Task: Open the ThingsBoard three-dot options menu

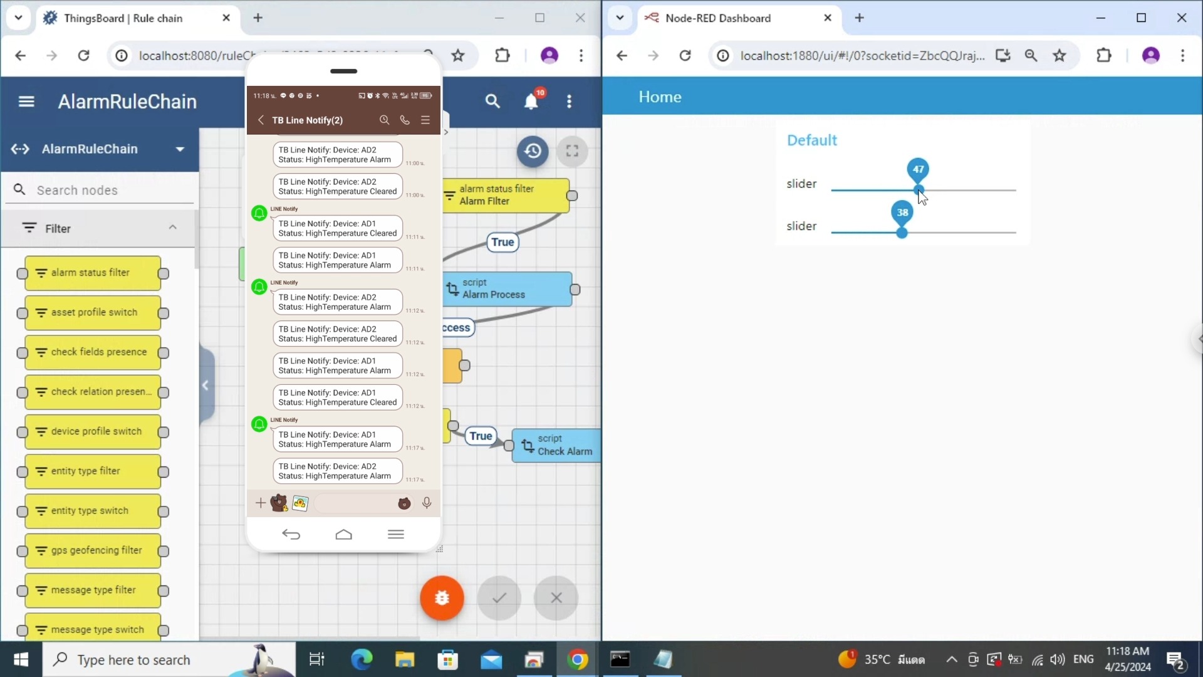Action: 569,102
